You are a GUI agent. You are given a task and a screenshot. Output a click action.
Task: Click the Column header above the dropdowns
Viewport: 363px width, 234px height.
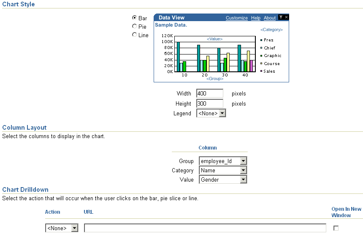click(208, 147)
